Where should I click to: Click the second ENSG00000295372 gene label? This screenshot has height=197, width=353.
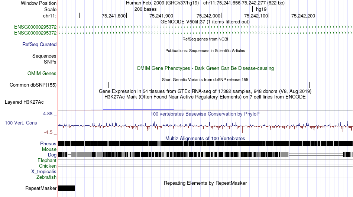click(35, 33)
